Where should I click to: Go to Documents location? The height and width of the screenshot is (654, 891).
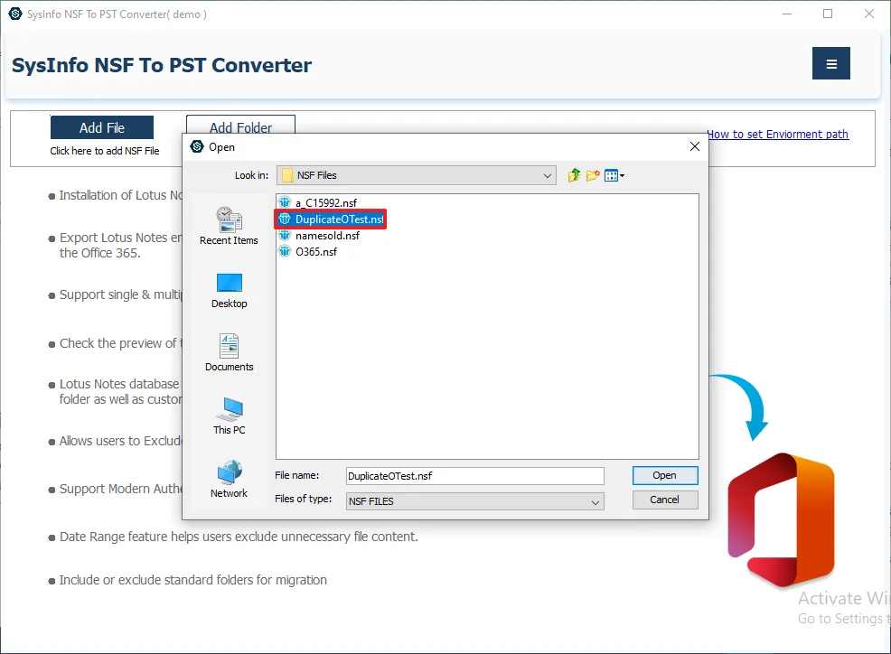(x=229, y=353)
